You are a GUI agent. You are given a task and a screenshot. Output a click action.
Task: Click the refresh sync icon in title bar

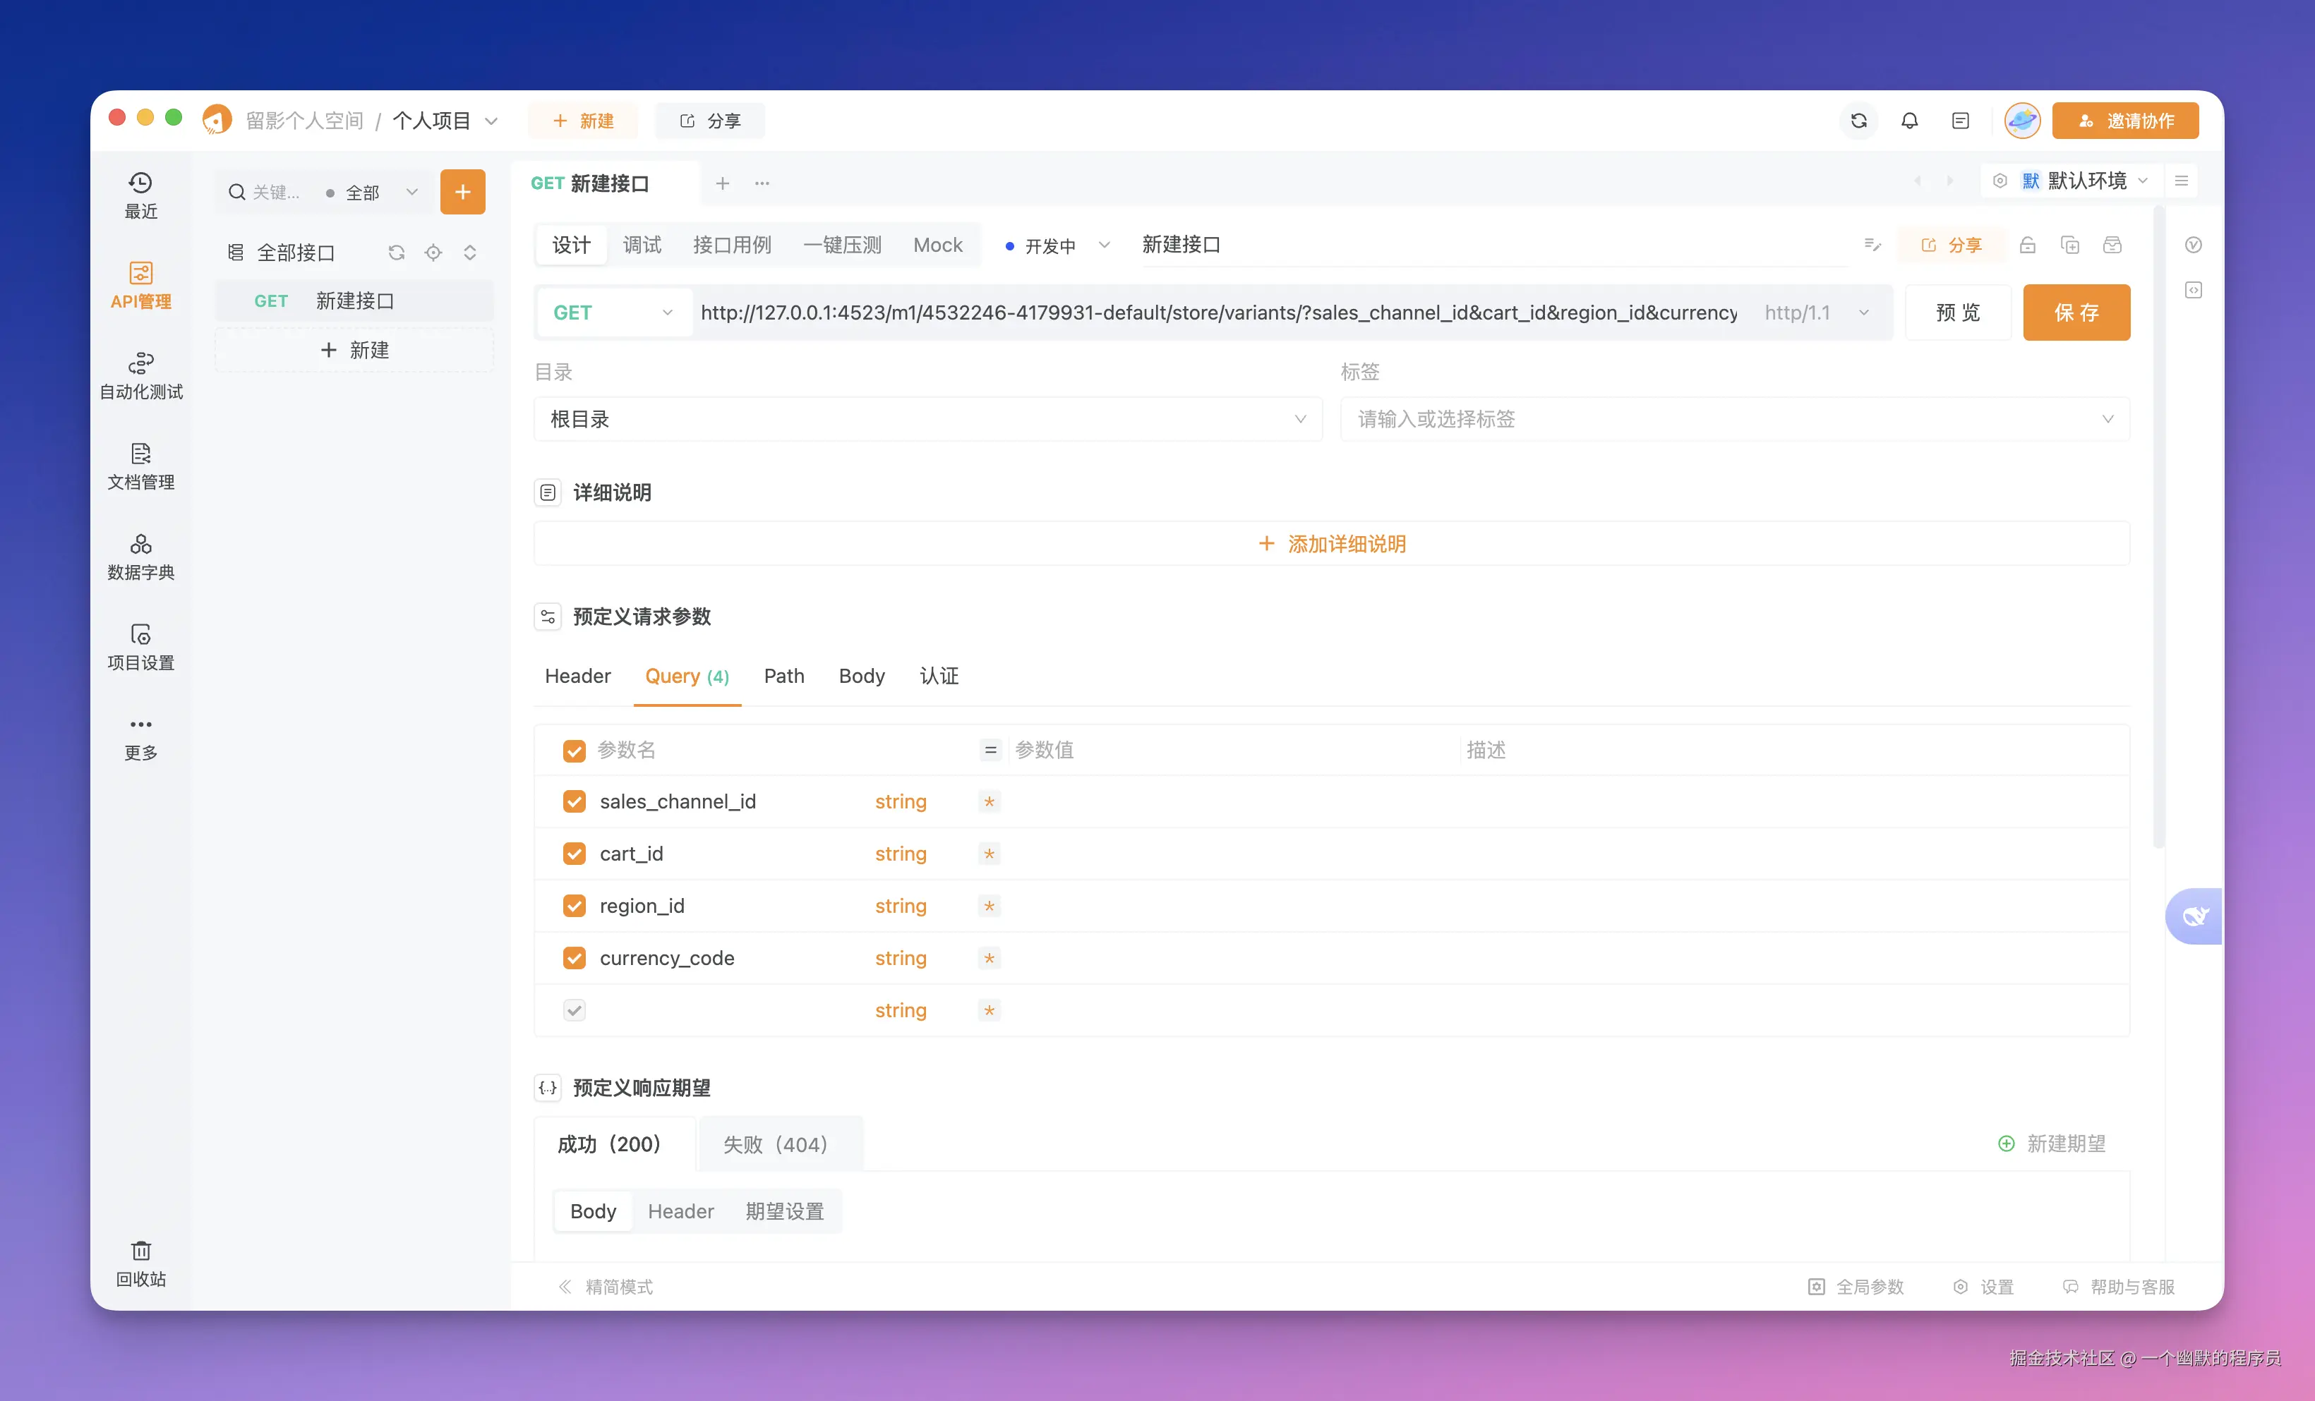point(1858,120)
